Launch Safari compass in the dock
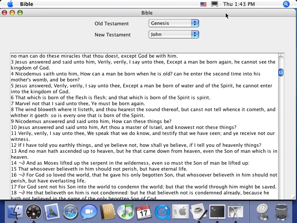Image resolution: width=297 pixels, height=223 pixels. (70, 212)
